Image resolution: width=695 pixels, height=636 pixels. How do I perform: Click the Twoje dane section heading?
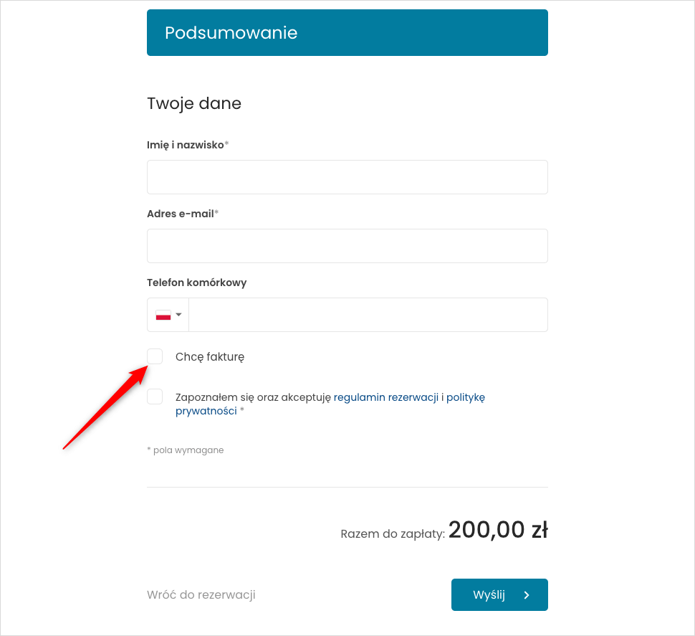[194, 103]
